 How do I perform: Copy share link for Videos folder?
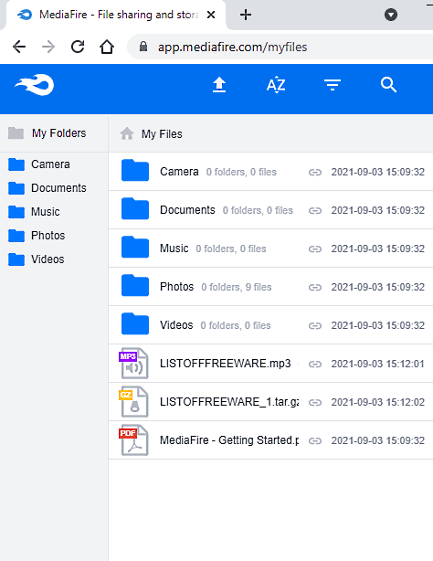tap(315, 325)
